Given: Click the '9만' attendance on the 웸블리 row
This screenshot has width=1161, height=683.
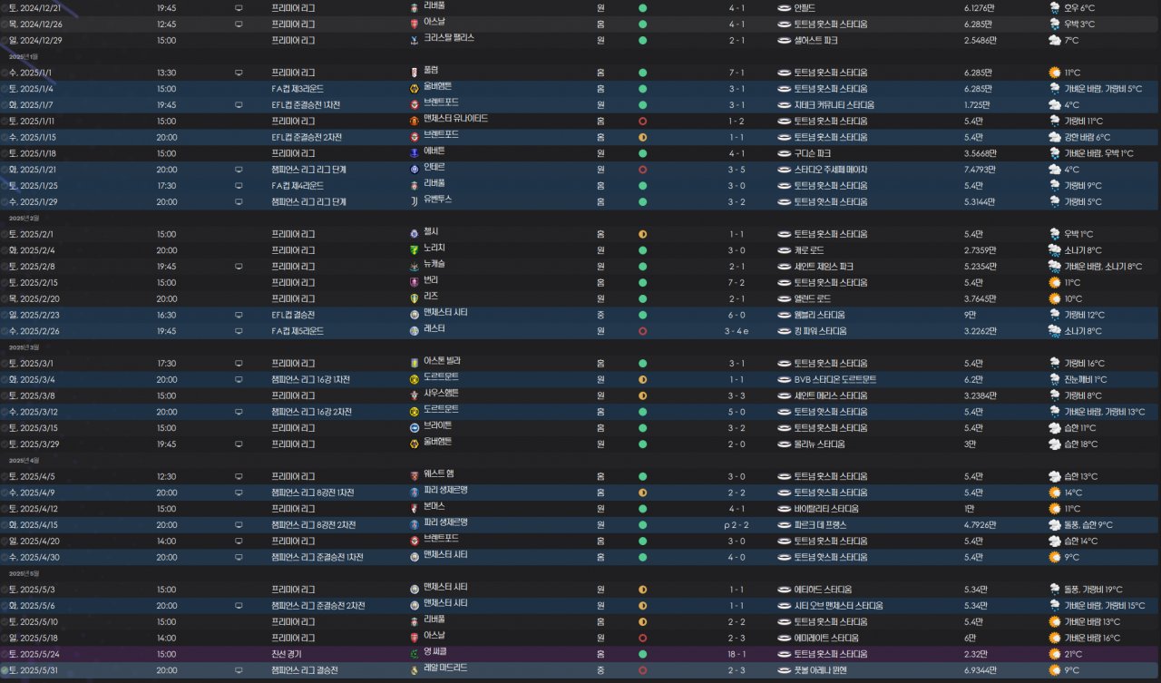Looking at the screenshot, I should [x=971, y=315].
